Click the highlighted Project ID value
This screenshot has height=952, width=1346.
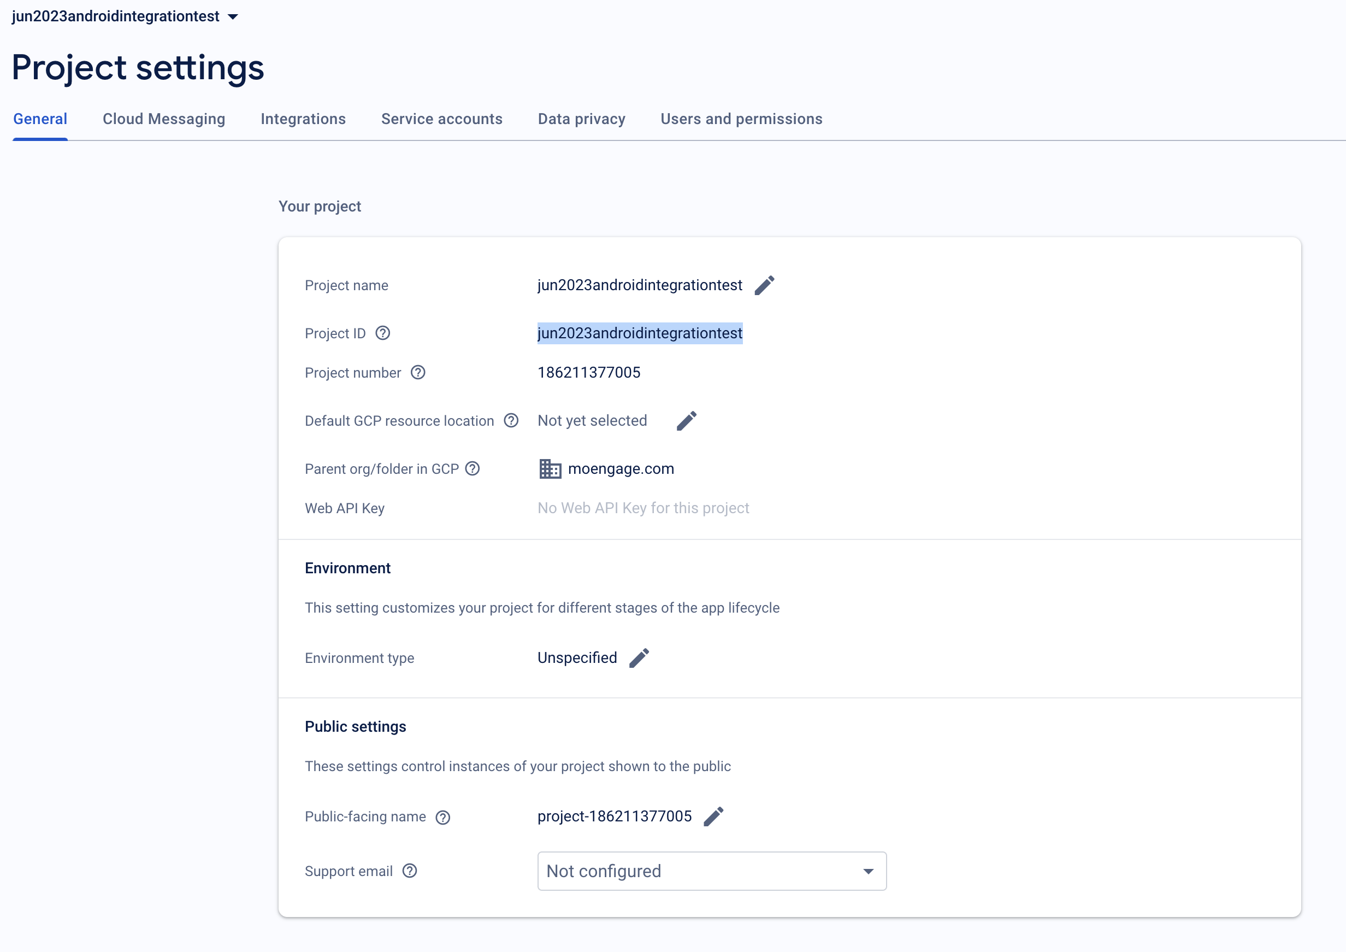click(640, 333)
